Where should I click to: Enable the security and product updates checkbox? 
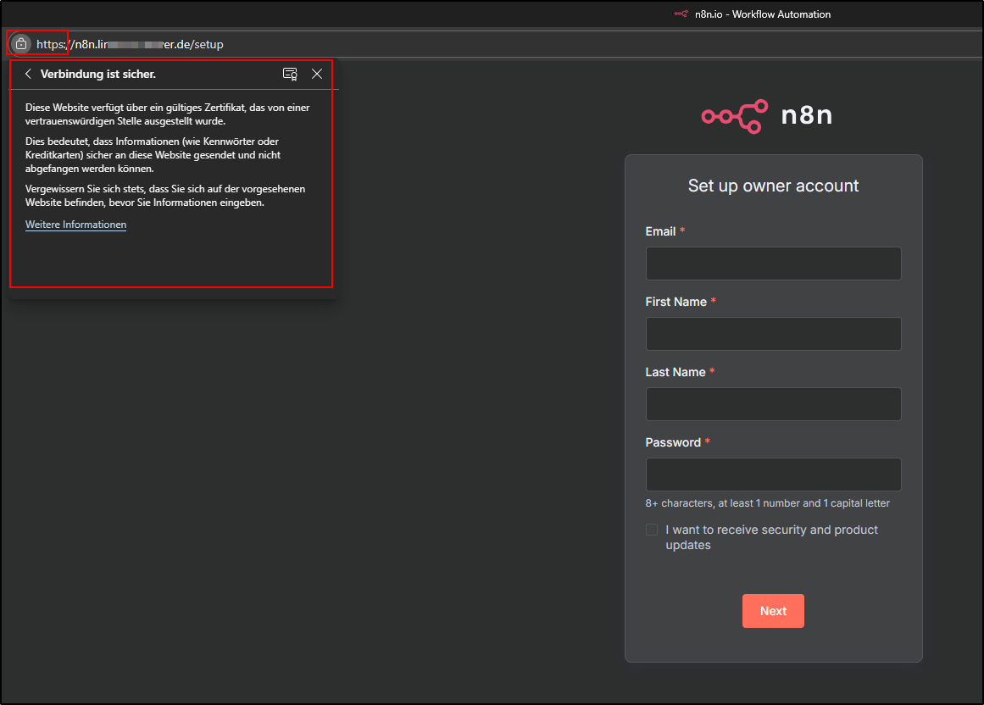coord(651,529)
